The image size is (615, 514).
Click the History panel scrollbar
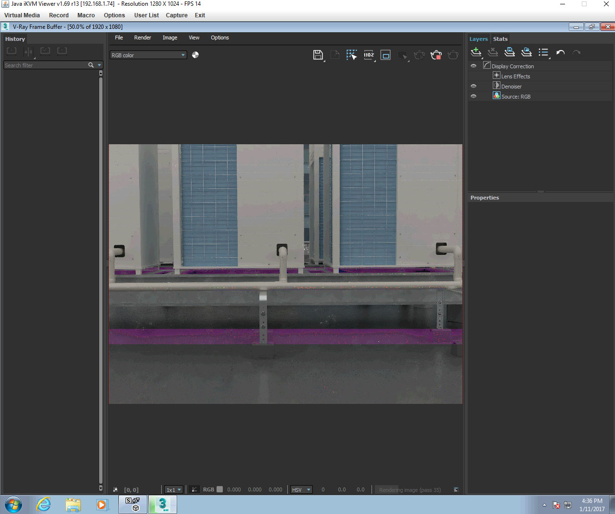tap(101, 281)
